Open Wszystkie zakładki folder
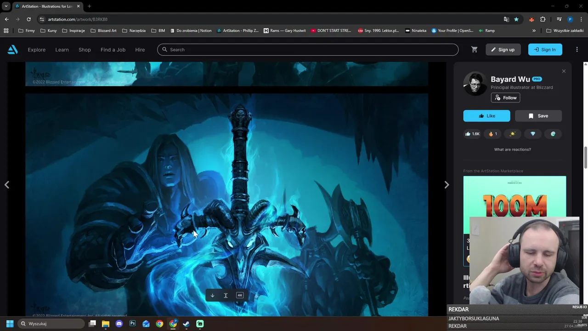The width and height of the screenshot is (588, 331). tap(565, 31)
